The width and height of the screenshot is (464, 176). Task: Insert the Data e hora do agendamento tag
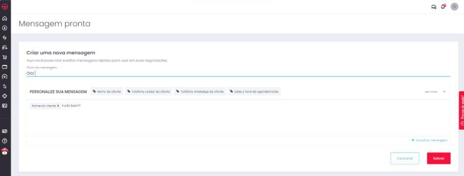tap(254, 91)
